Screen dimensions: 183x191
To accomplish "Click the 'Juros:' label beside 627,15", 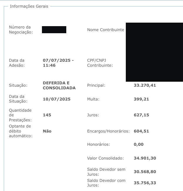I will [93, 115].
